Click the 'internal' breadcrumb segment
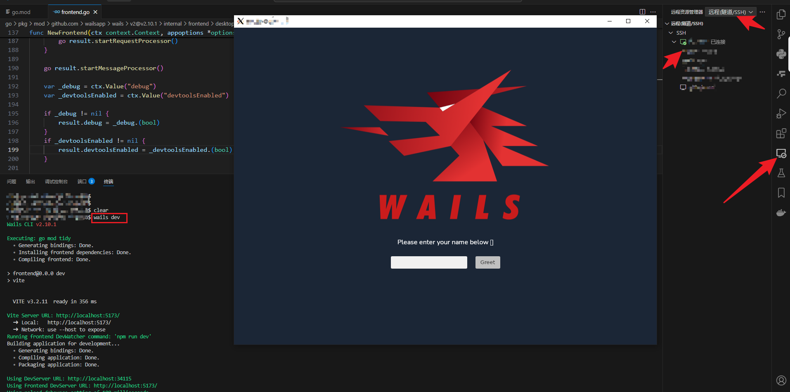Image resolution: width=790 pixels, height=392 pixels. coord(173,24)
